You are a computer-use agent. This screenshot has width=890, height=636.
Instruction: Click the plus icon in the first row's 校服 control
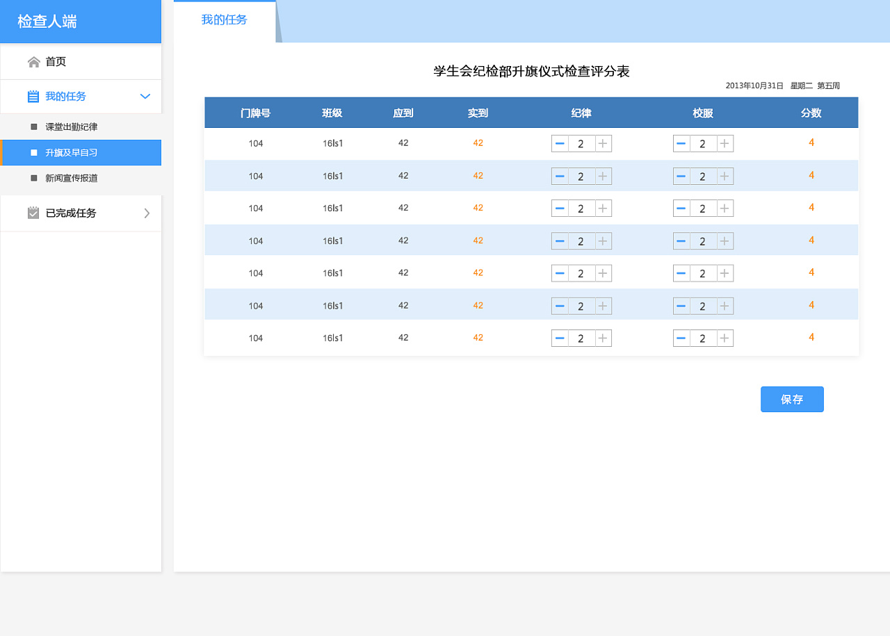(725, 143)
